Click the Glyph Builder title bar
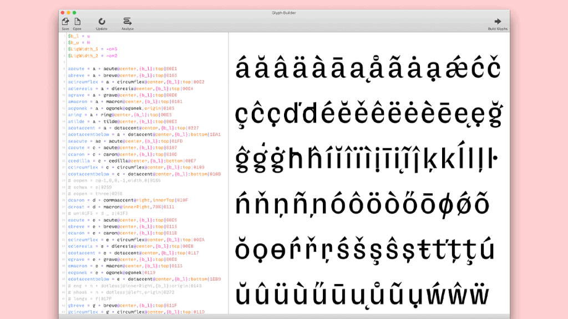 click(284, 12)
